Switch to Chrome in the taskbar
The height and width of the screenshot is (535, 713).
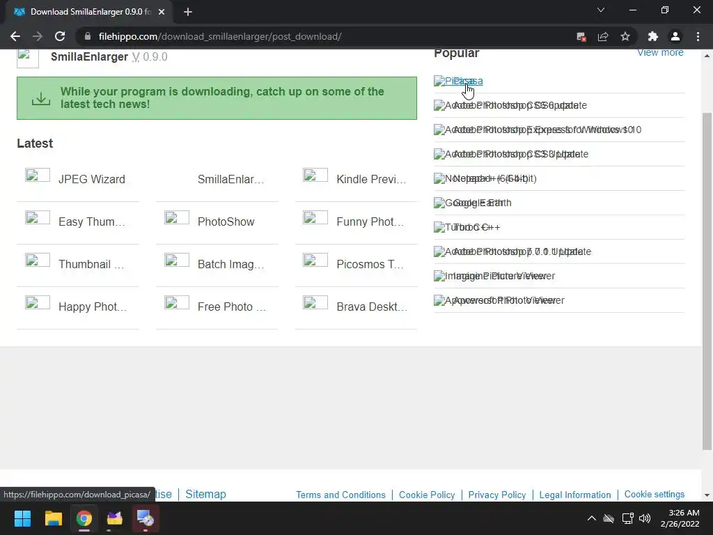[x=84, y=518]
